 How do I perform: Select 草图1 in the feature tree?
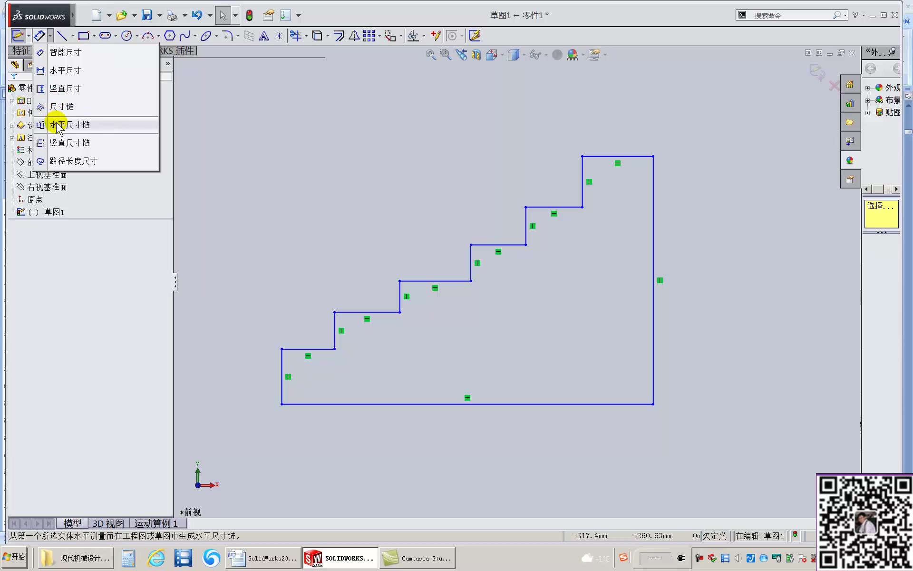(x=54, y=212)
